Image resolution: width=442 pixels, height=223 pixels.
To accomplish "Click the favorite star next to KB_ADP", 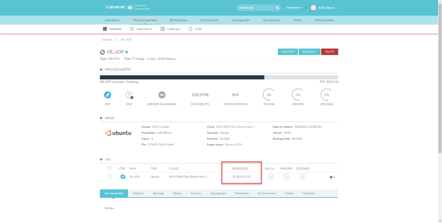I will tap(127, 52).
